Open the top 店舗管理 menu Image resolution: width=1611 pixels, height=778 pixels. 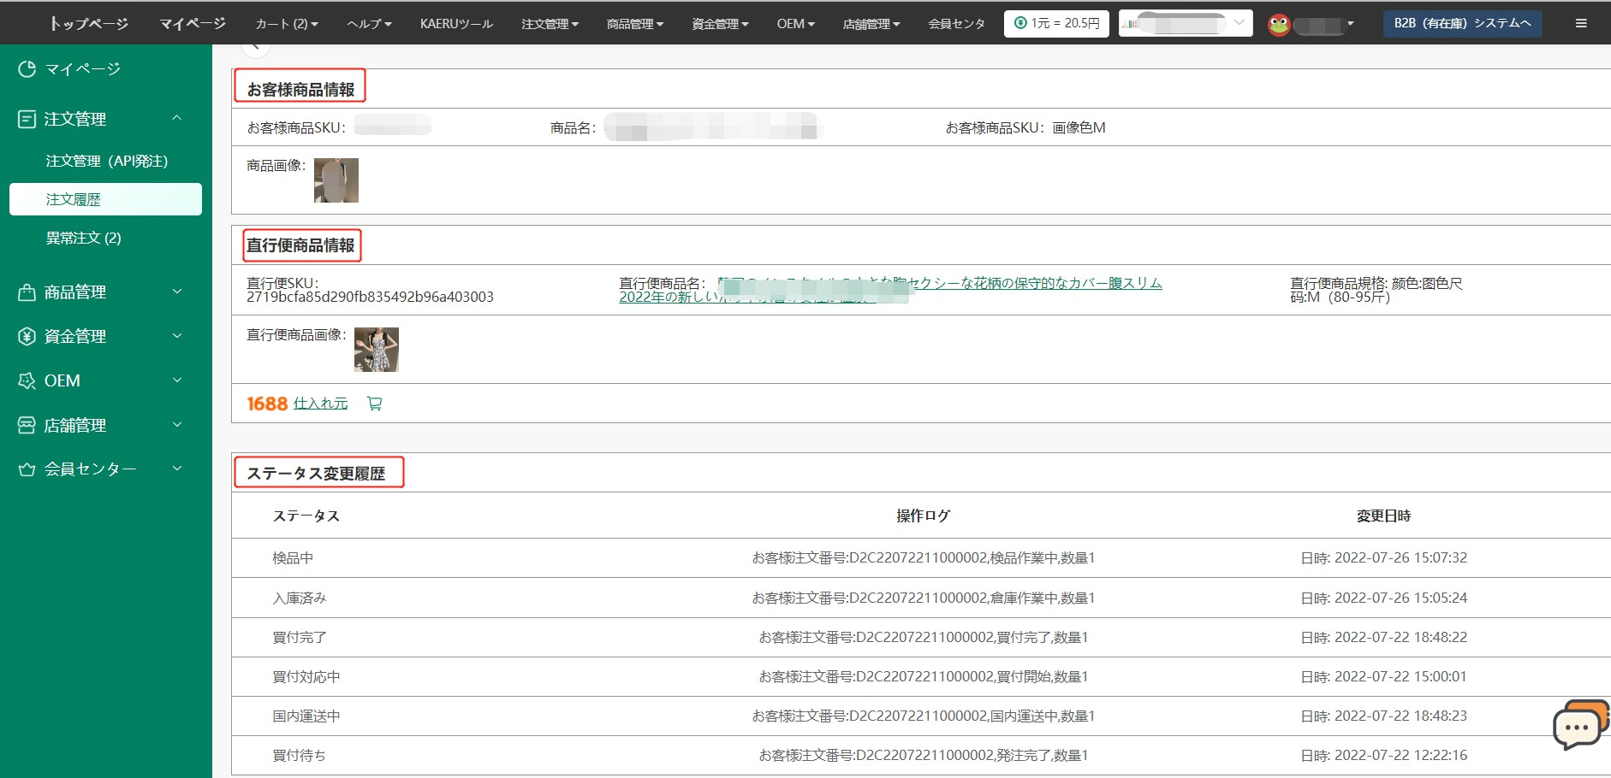point(871,24)
